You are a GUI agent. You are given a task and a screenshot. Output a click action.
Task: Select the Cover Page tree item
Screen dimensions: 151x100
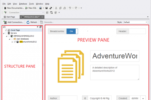15,30
